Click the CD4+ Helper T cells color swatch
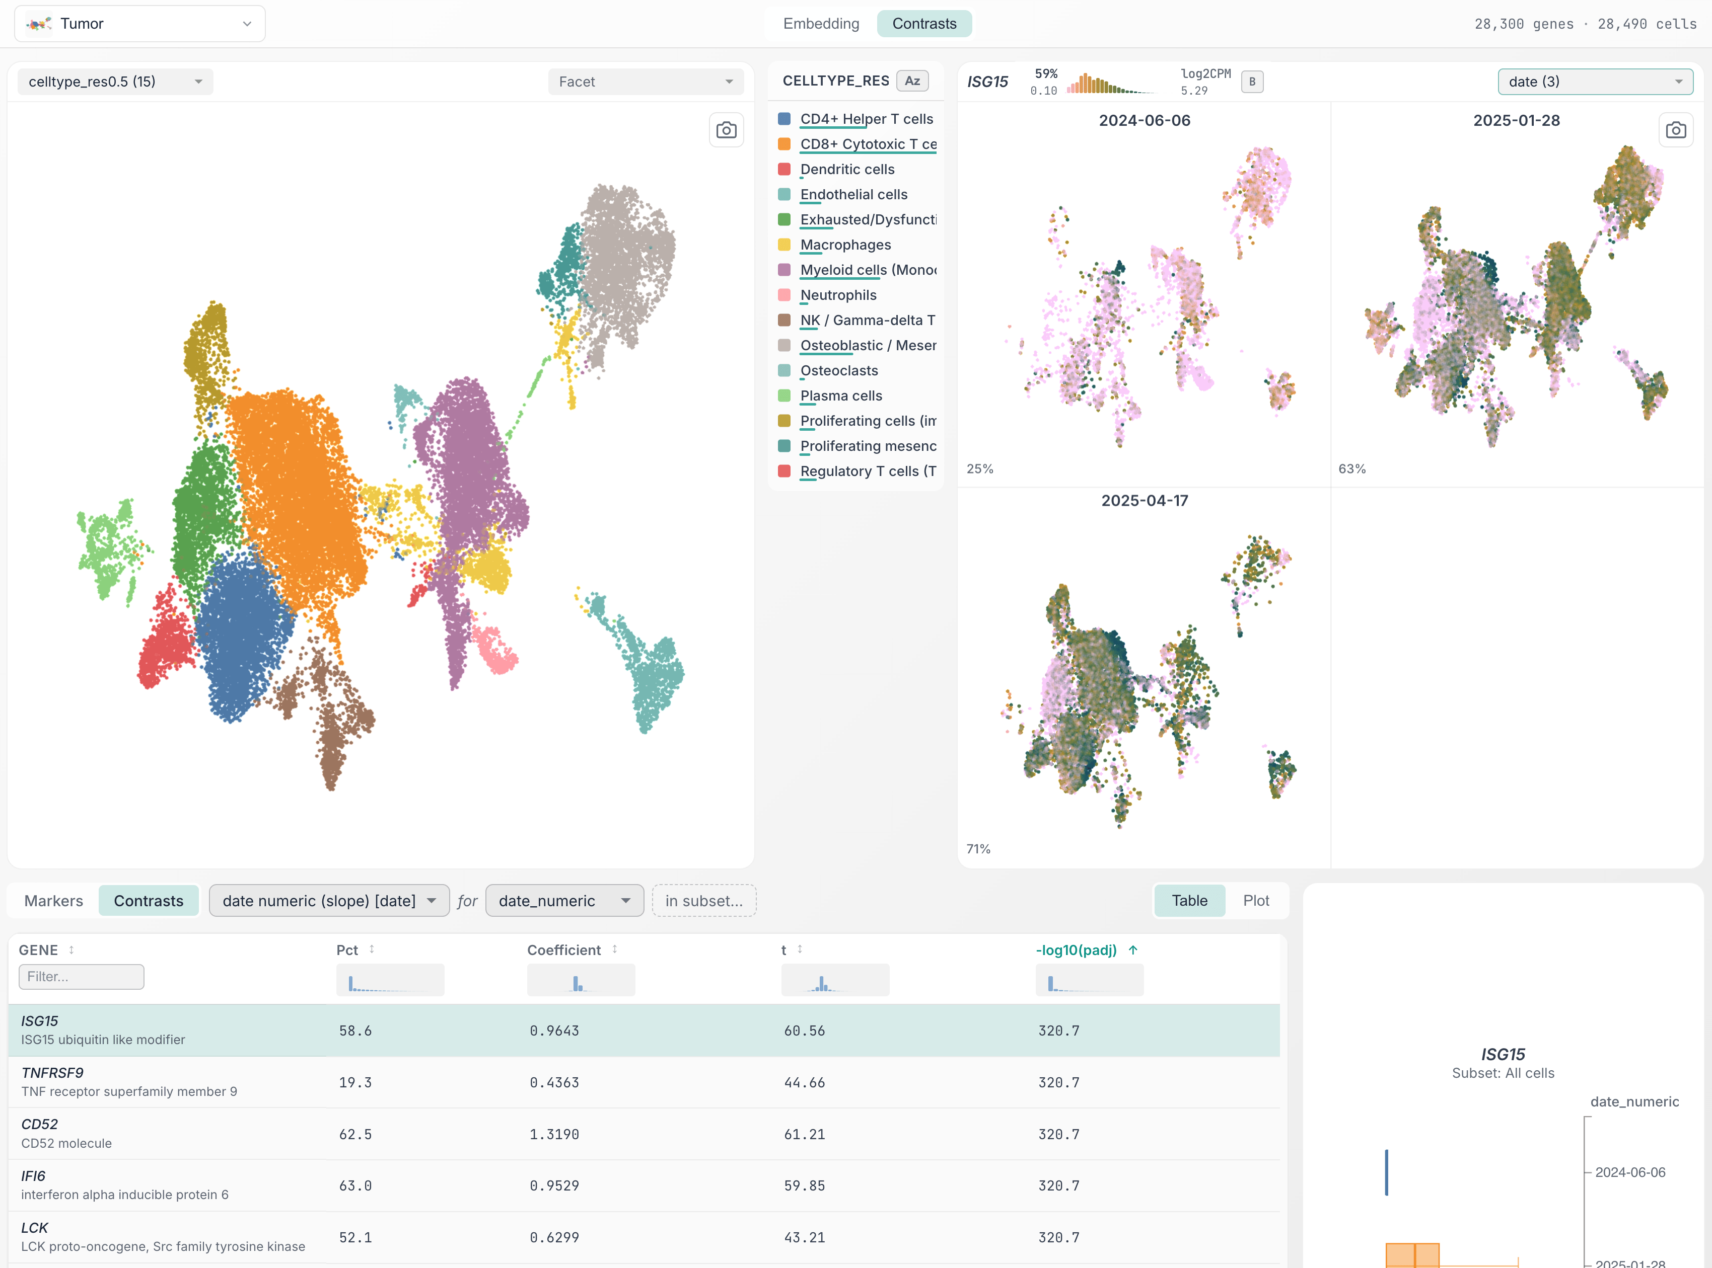The height and width of the screenshot is (1268, 1712). pos(784,119)
